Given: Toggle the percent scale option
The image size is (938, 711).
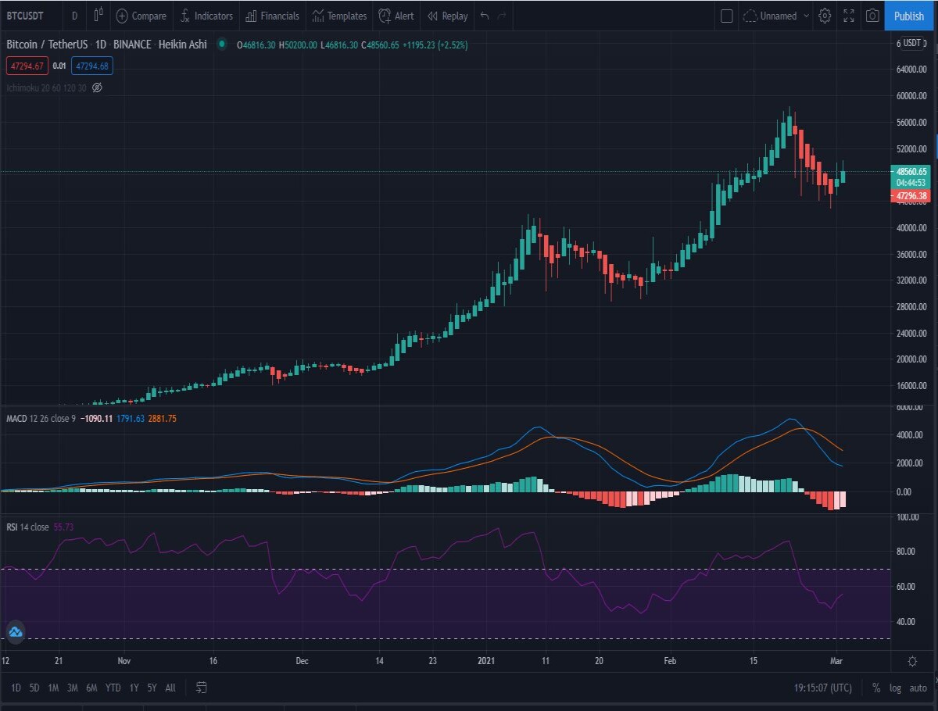Looking at the screenshot, I should click(876, 688).
